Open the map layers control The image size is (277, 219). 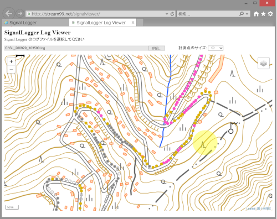(264, 63)
